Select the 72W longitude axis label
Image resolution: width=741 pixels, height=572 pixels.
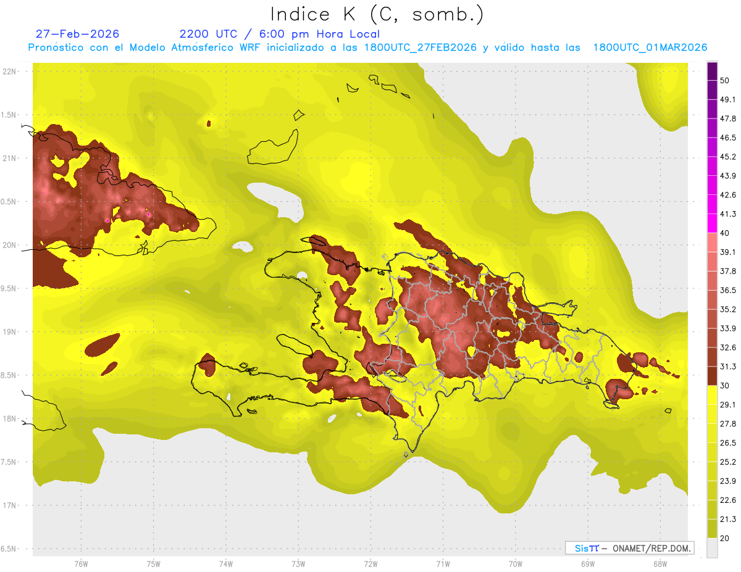click(x=371, y=563)
